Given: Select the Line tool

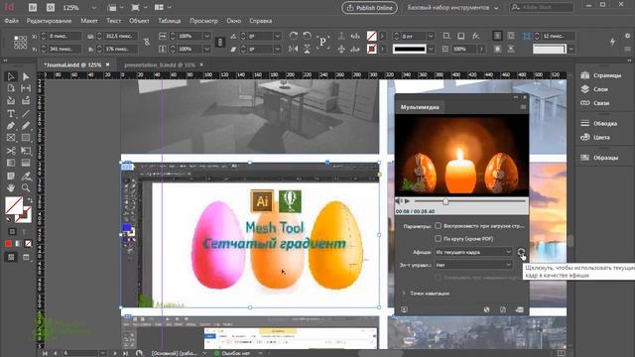Looking at the screenshot, I should coord(26,114).
